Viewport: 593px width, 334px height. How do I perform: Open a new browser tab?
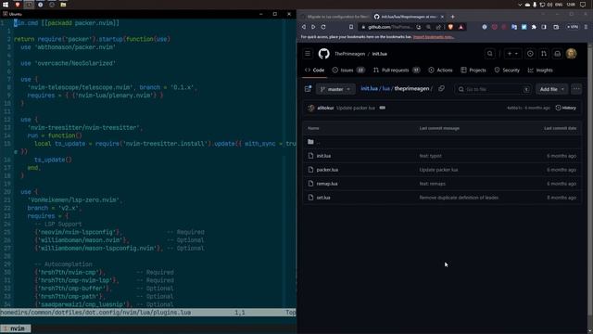[x=453, y=17]
